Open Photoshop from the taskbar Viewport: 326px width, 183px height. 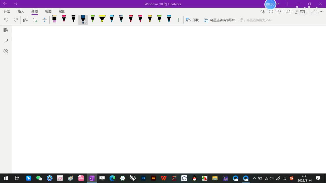143,178
